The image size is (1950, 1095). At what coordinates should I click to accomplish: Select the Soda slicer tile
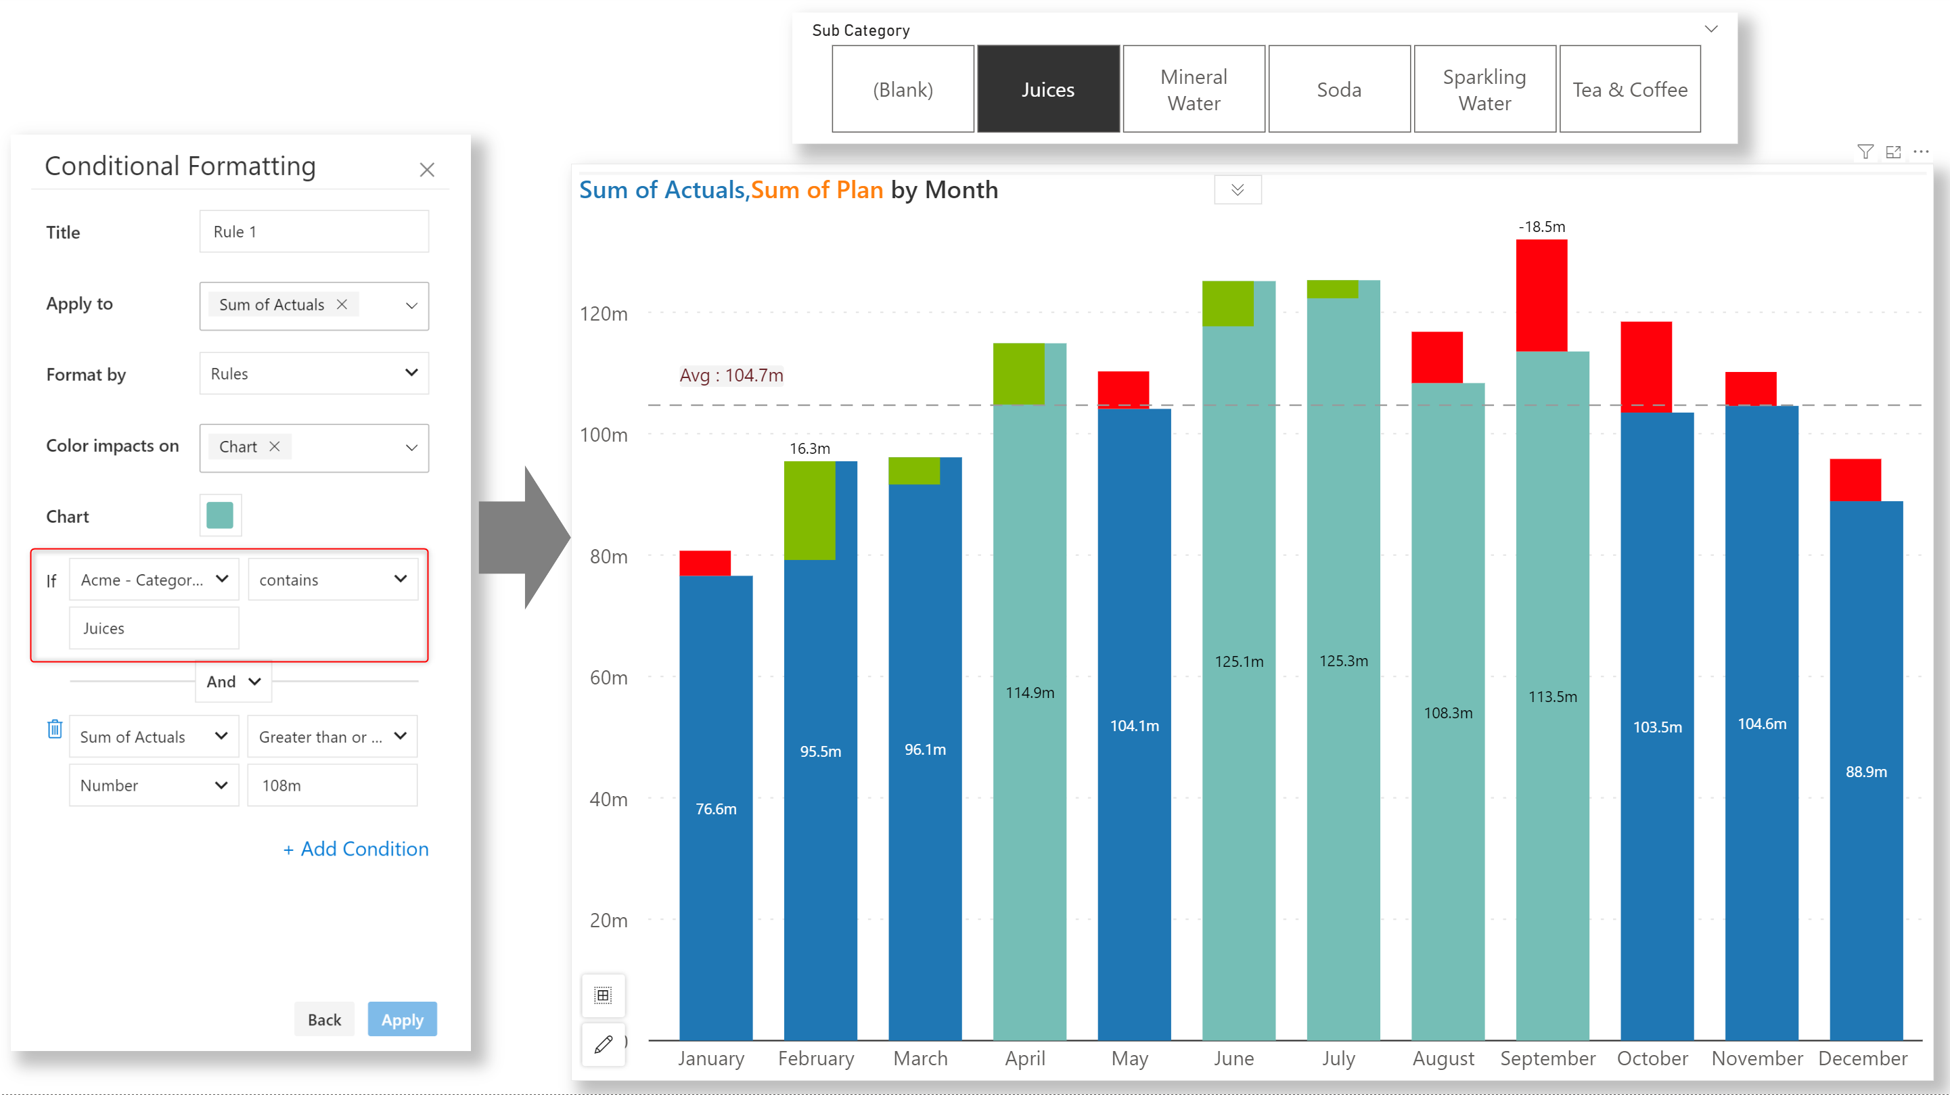pos(1338,89)
